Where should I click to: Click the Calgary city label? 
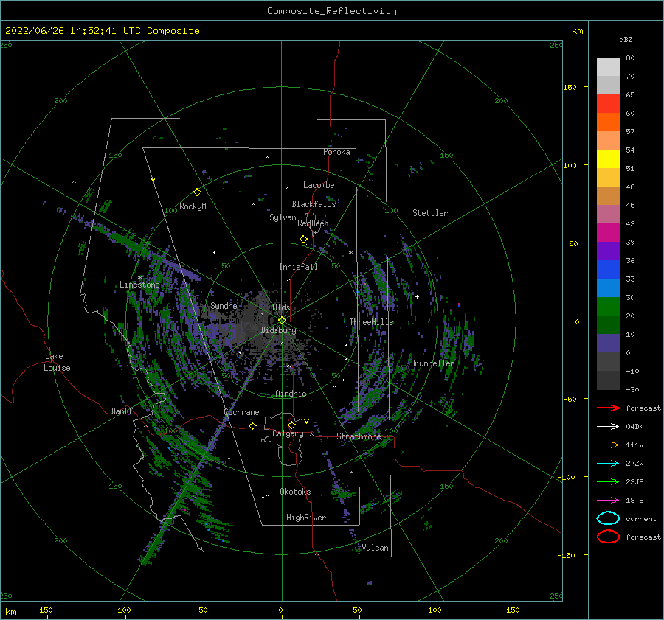coord(288,433)
